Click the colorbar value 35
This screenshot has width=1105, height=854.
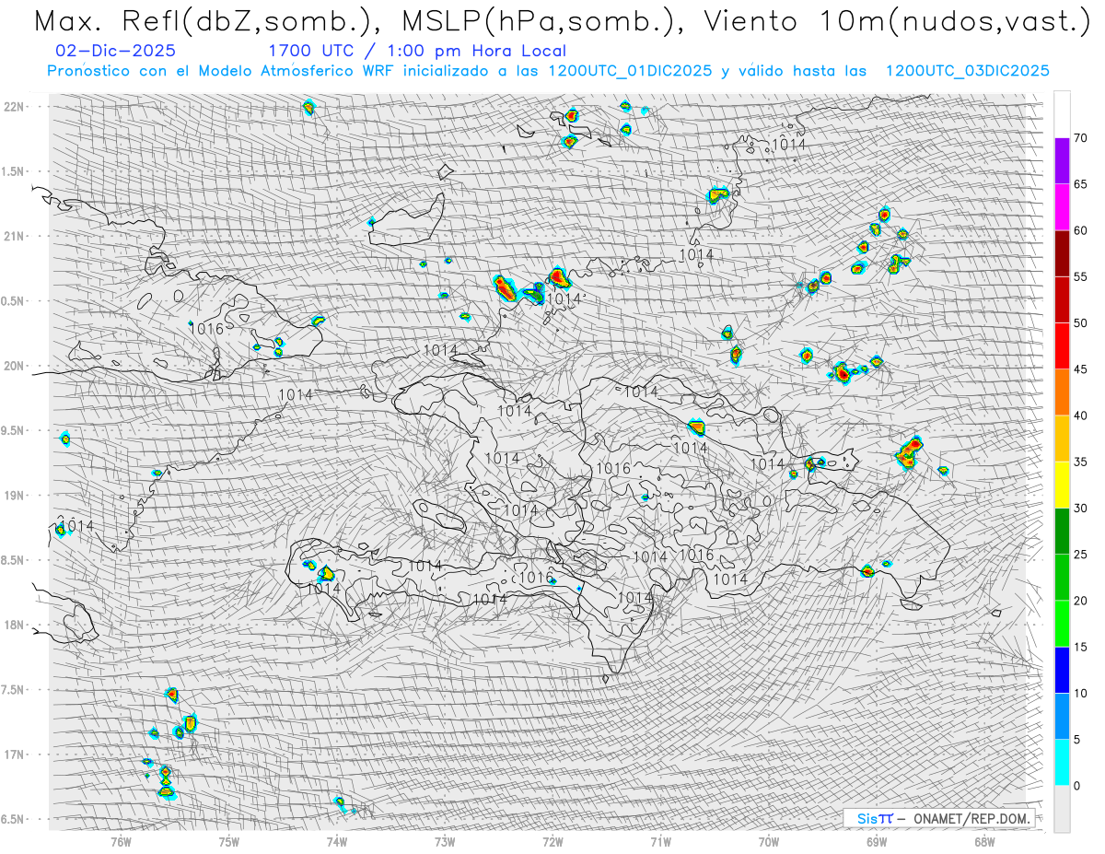(x=1080, y=462)
